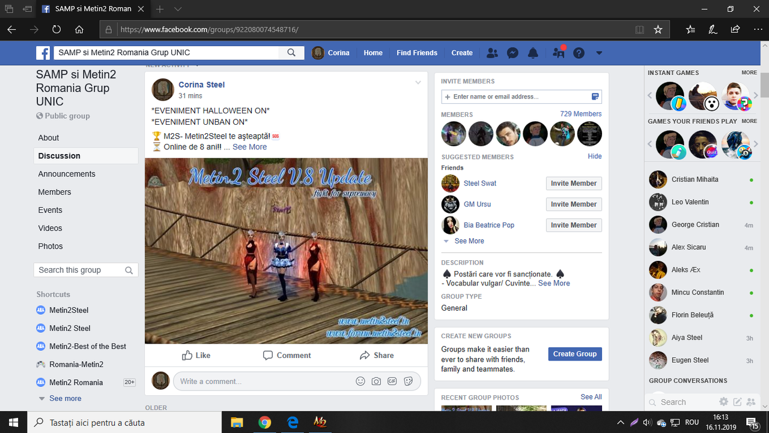
Task: Invite GM Ursu as member
Action: (x=574, y=205)
